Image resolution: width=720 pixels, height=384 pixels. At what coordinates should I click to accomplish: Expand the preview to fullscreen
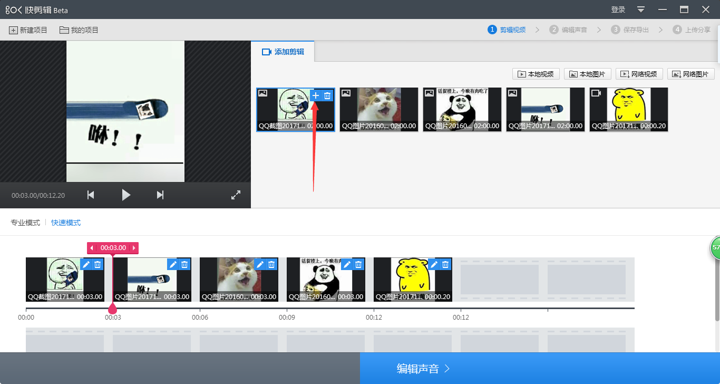pos(236,195)
